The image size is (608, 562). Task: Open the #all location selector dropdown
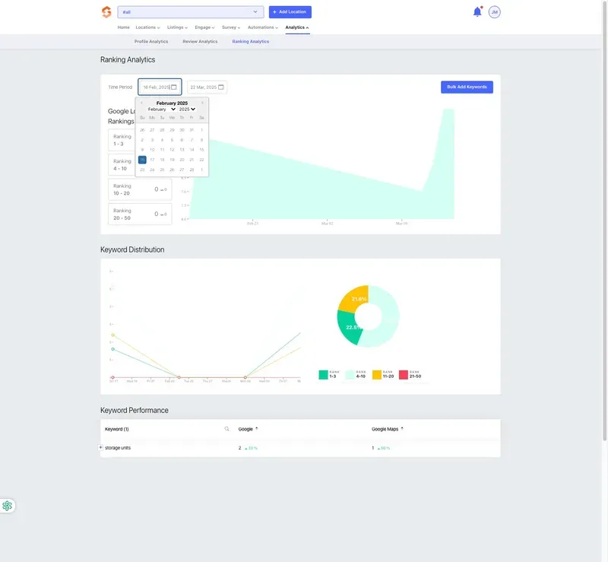coord(191,12)
